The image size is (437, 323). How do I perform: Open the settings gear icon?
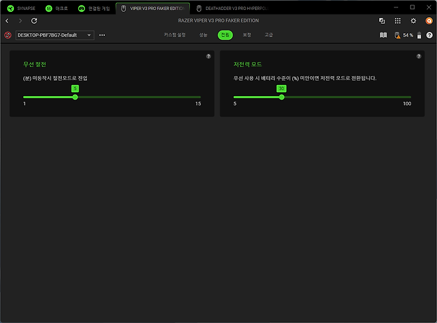pos(413,21)
